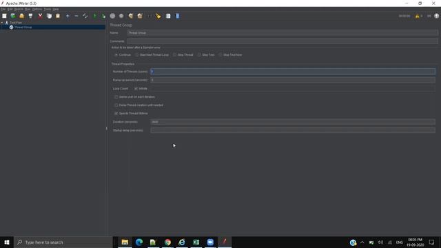The height and width of the screenshot is (248, 441).
Task: Open the Templates toolbar icon
Action: 13,16
